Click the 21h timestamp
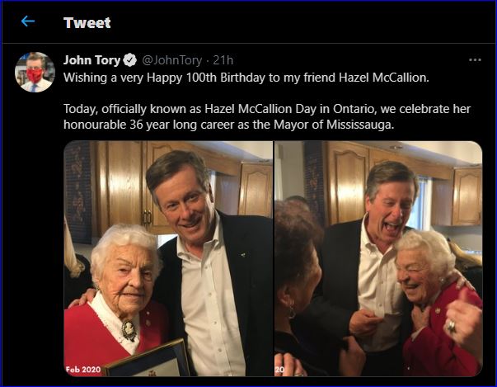The width and height of the screenshot is (497, 387). (223, 60)
